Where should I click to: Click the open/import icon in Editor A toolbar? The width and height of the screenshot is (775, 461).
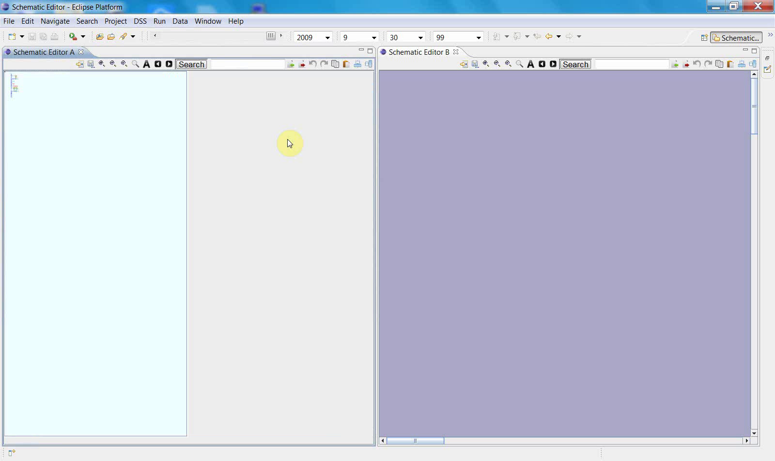click(x=80, y=64)
